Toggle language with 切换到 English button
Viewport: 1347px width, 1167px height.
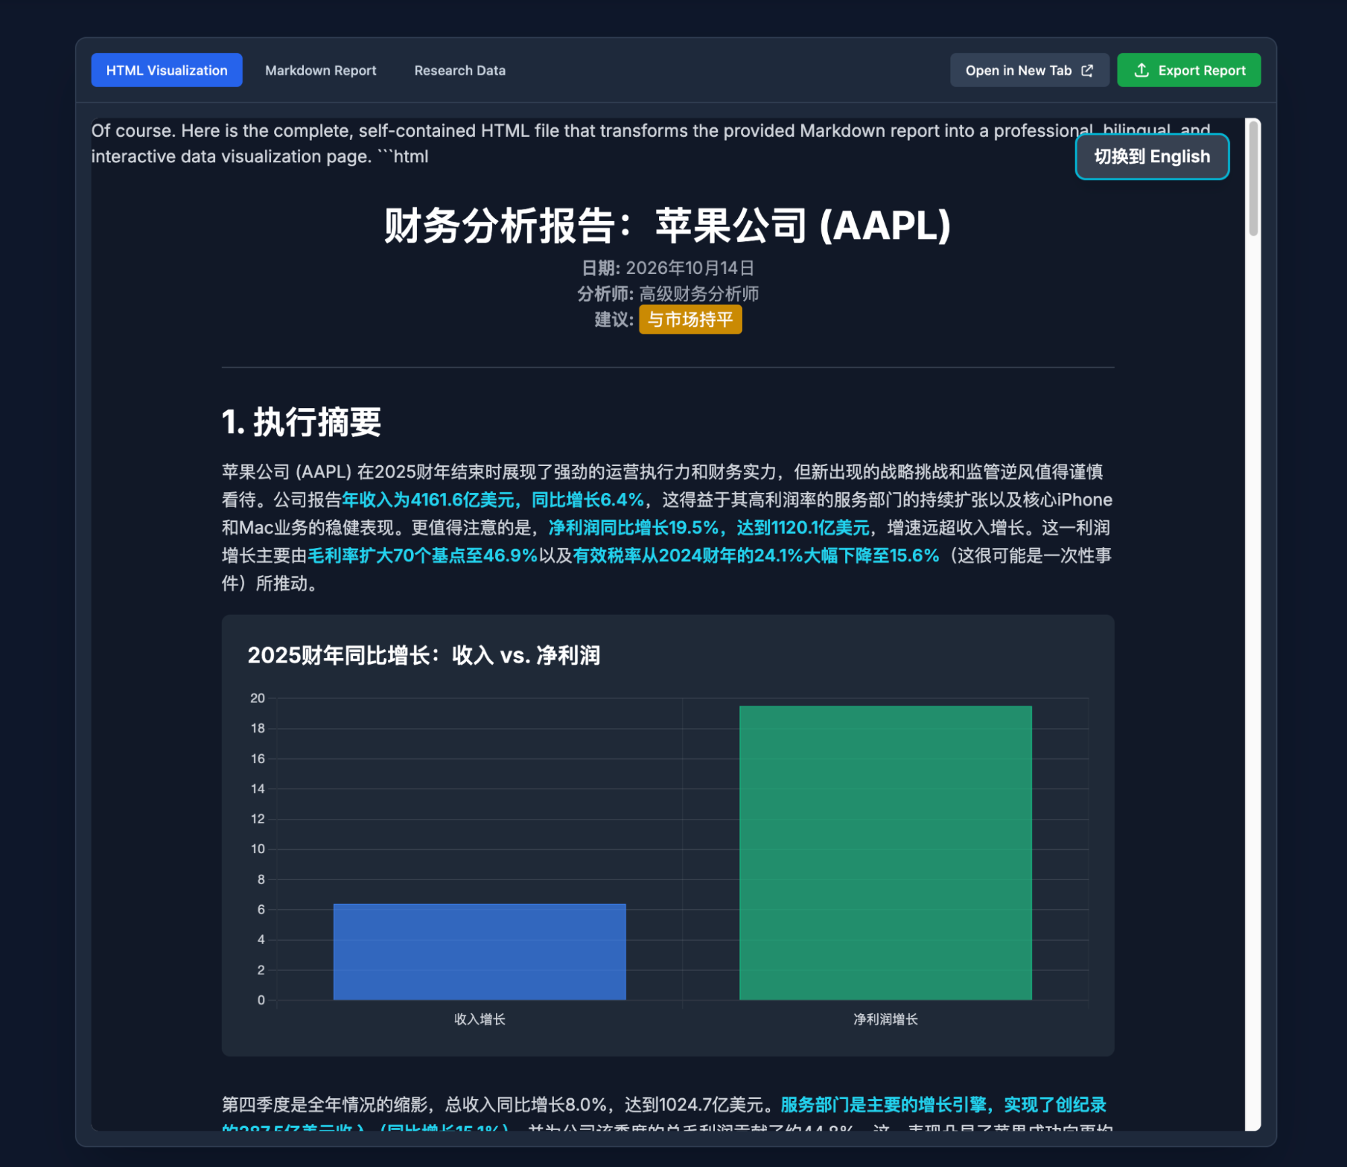pyautogui.click(x=1152, y=156)
